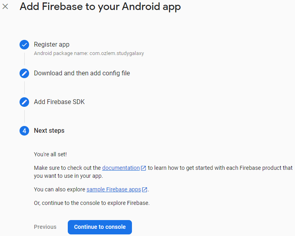Click the continue to the console explore Firebase sentence

[92, 203]
